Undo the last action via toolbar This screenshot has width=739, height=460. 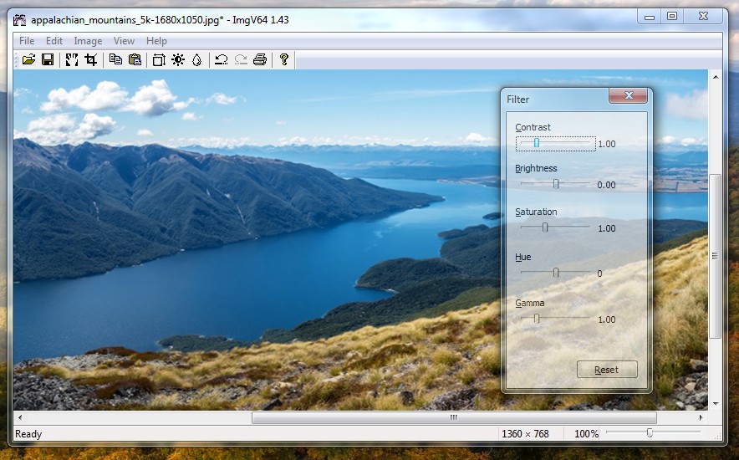tap(221, 59)
